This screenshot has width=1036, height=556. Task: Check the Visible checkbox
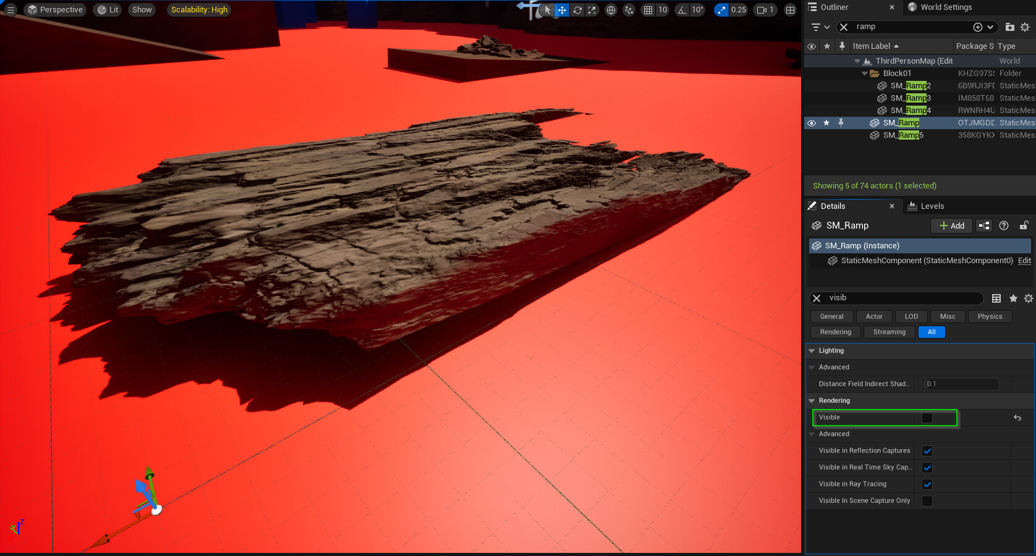pyautogui.click(x=927, y=418)
